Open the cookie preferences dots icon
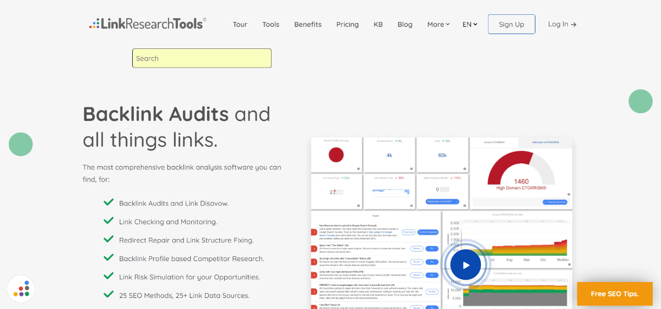661x309 pixels. [x=21, y=289]
